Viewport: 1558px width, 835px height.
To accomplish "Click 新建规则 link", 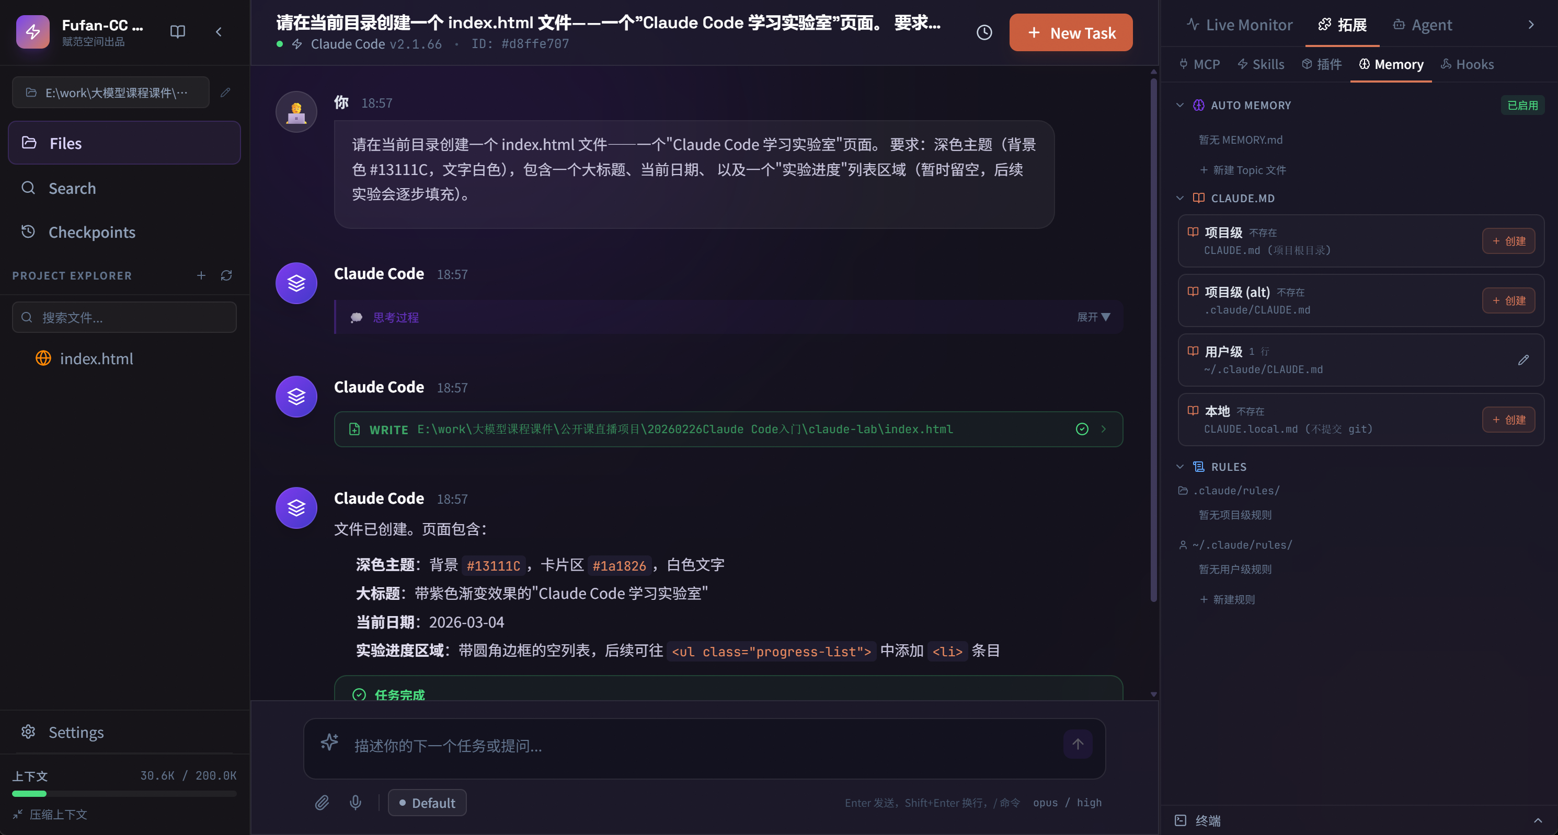I will (1227, 599).
